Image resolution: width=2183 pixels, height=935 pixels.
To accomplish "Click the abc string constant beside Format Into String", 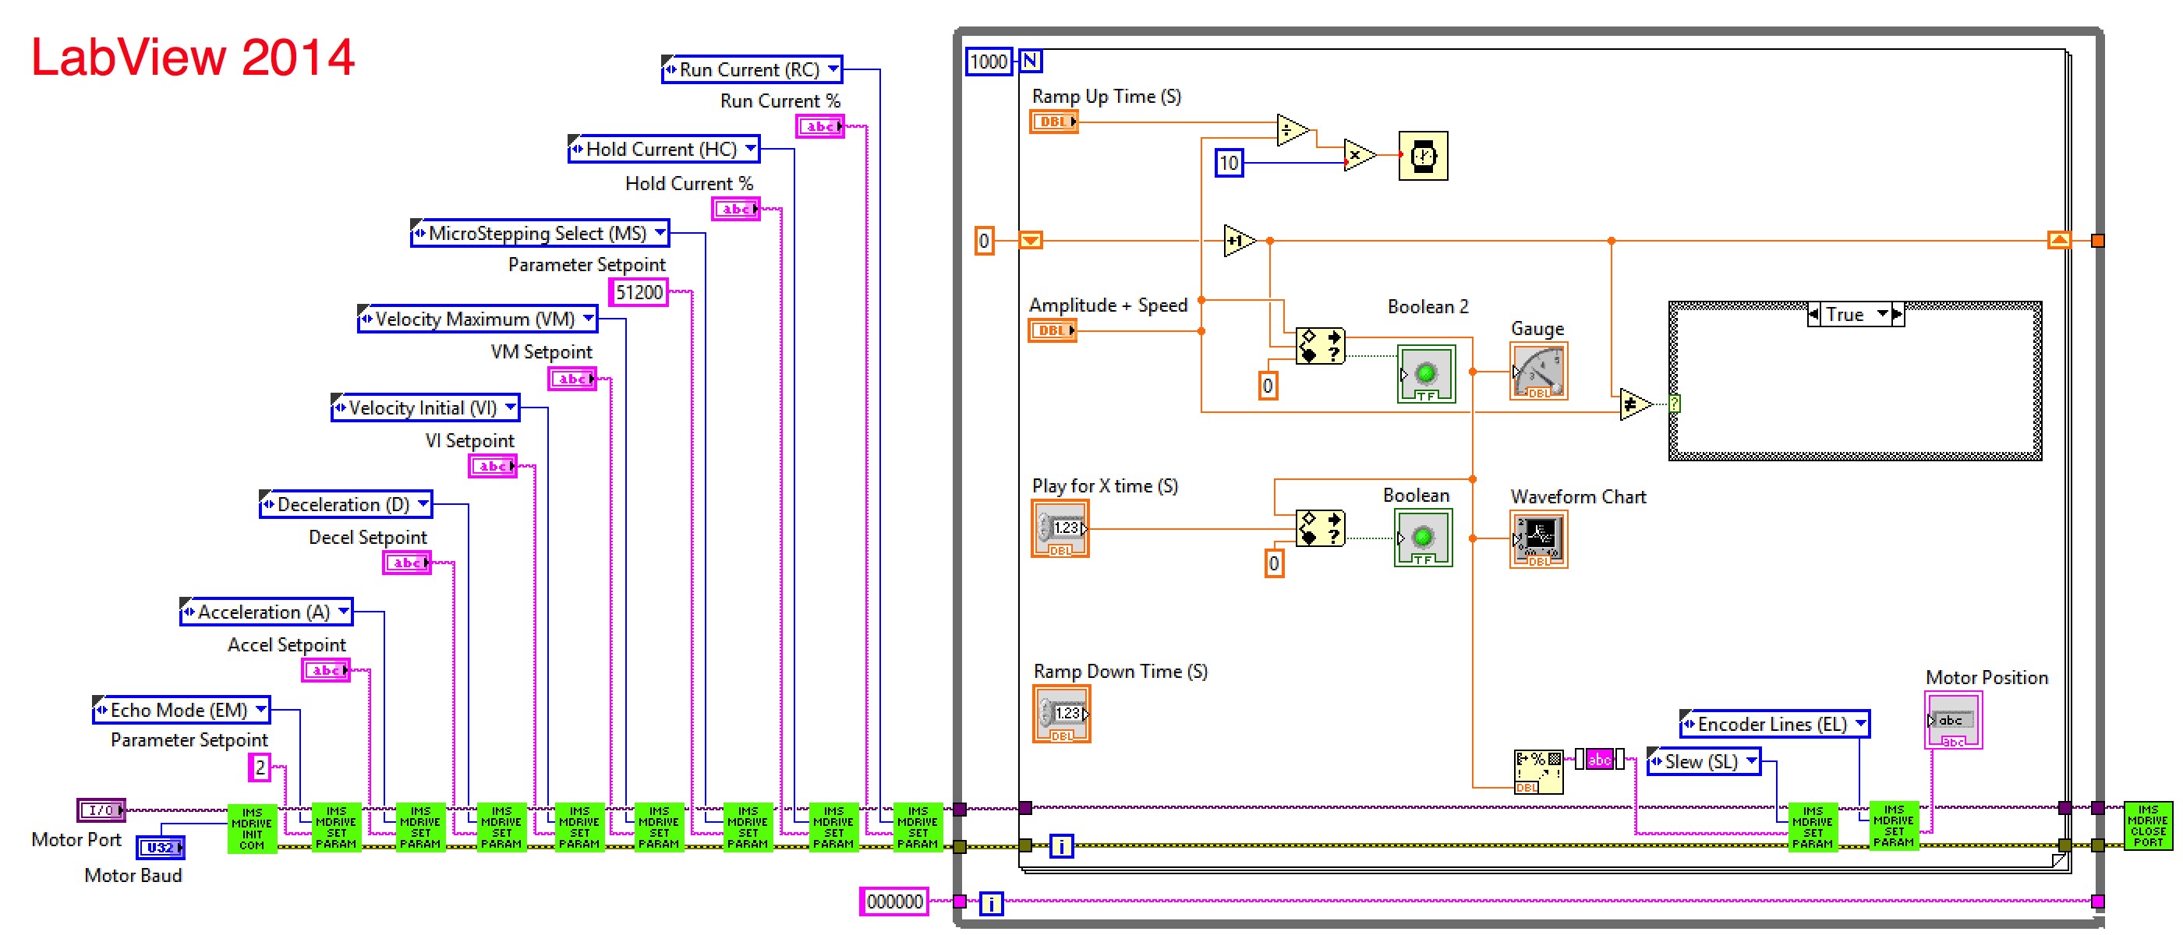I will (1598, 759).
